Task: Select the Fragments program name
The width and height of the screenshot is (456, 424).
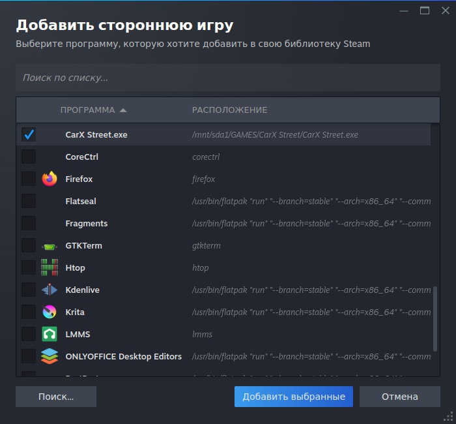Action: 87,223
